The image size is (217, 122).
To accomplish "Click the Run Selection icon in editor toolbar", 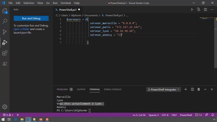I will (x=199, y=9).
